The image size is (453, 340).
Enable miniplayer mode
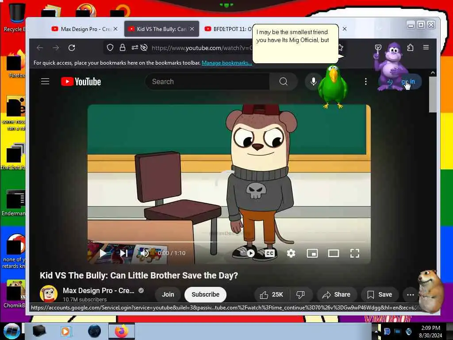312,253
